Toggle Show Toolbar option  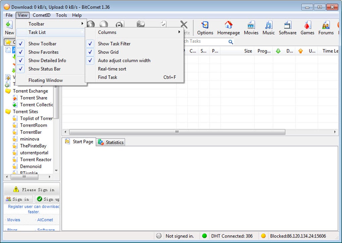coord(50,44)
